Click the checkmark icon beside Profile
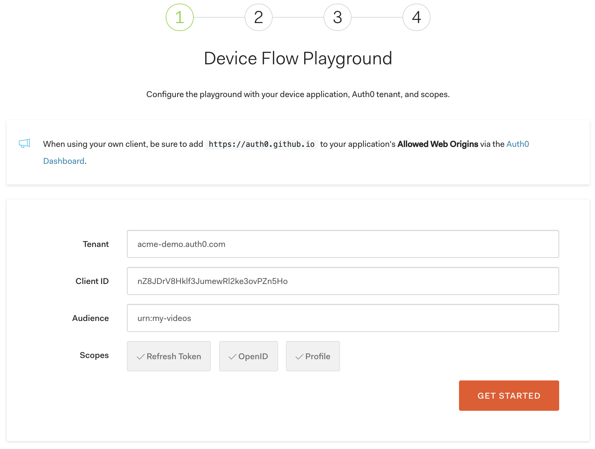The image size is (595, 449). (x=299, y=357)
